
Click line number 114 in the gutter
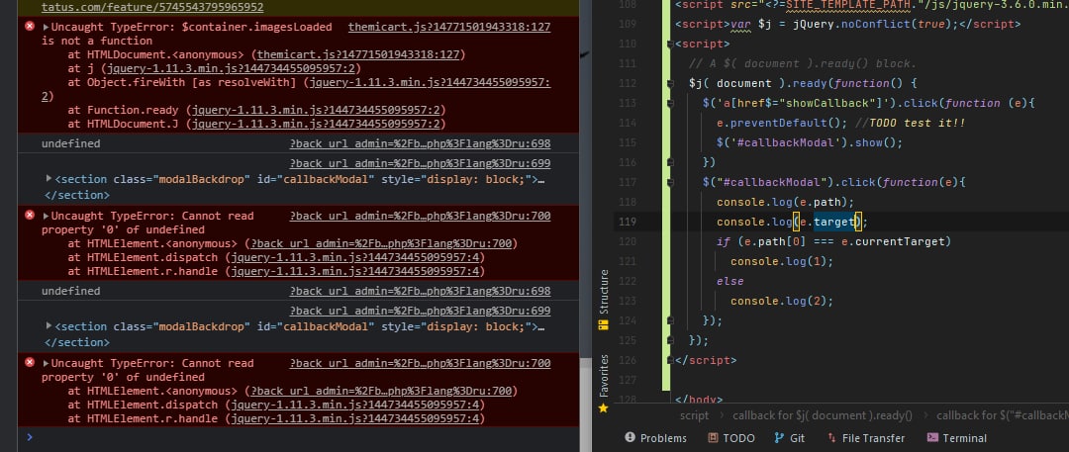point(627,123)
